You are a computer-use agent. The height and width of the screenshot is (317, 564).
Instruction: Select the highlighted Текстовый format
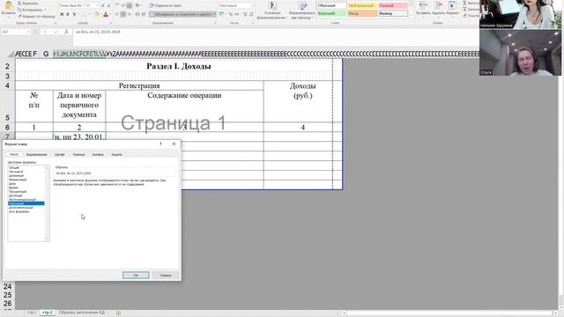(x=26, y=203)
